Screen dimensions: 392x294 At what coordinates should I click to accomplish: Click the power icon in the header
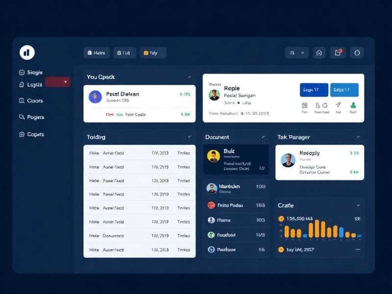357,53
